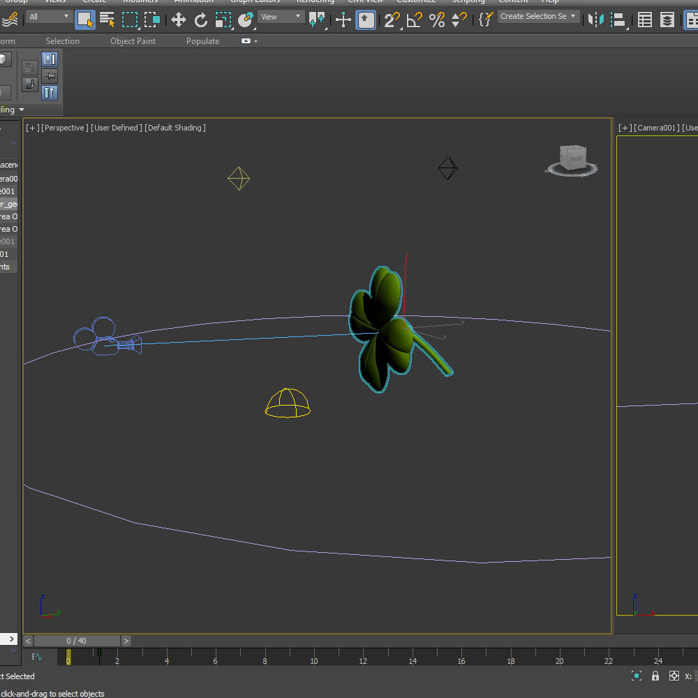Open the [Camera001] viewport label menu
Image resolution: width=698 pixels, height=698 pixels.
tap(657, 128)
